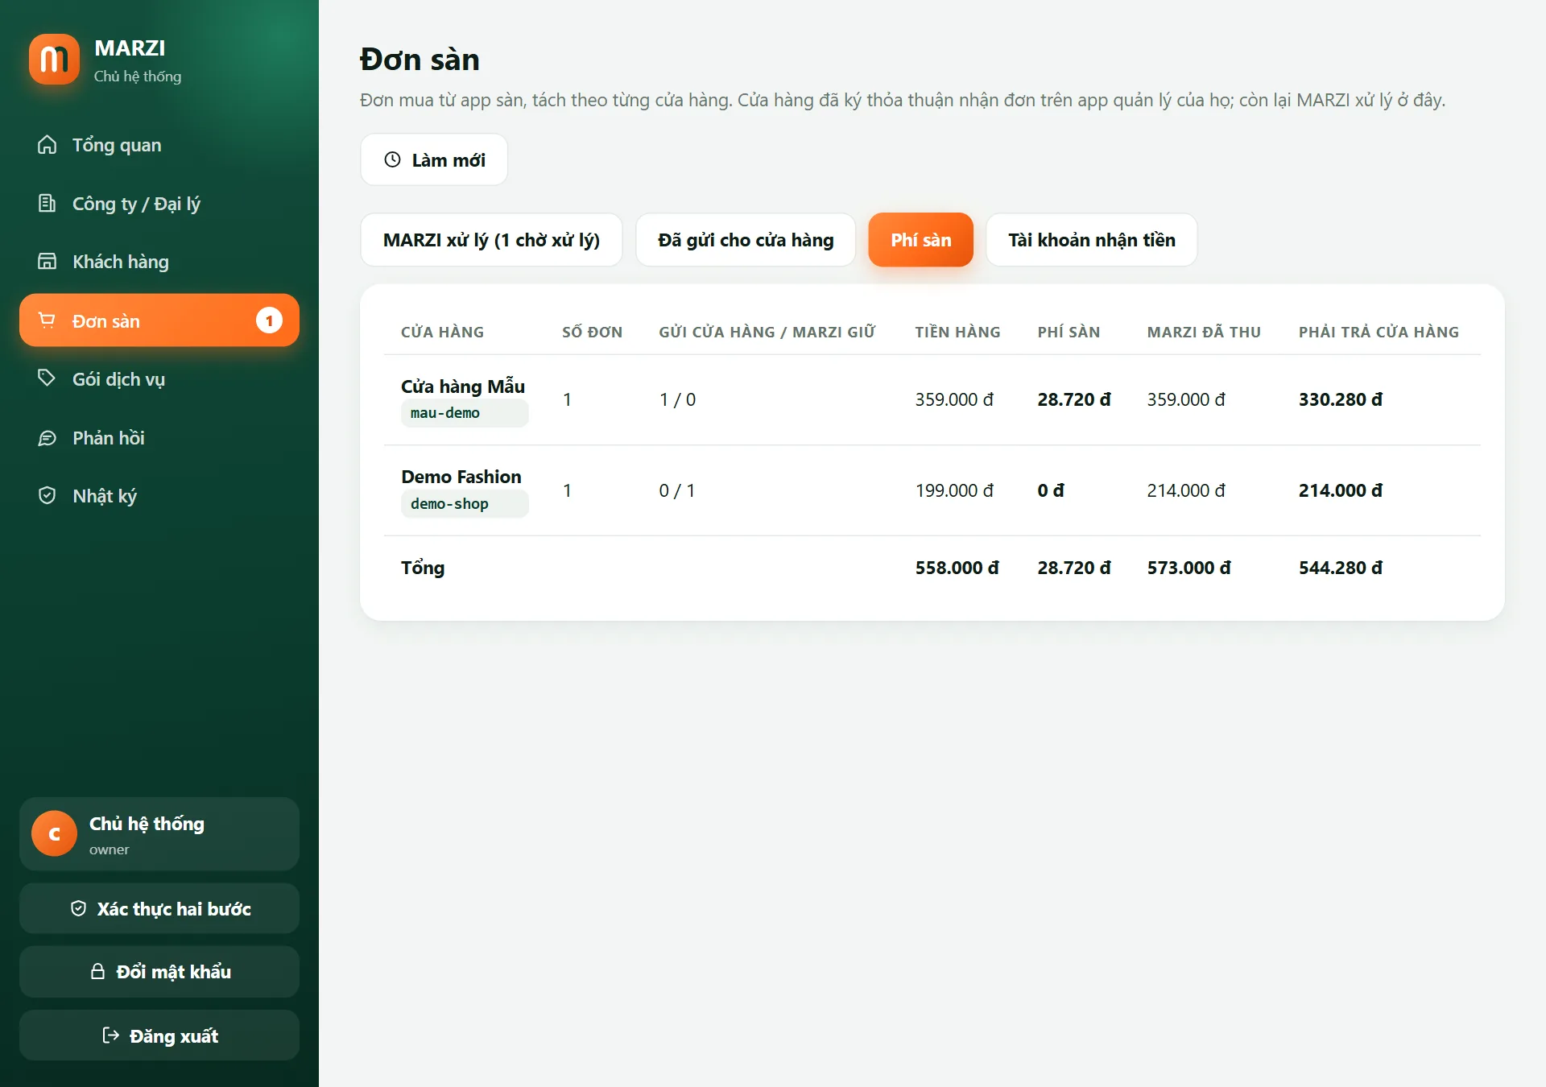Image resolution: width=1546 pixels, height=1087 pixels.
Task: Click the orange avatar of Chủ hệ thống
Action: coord(54,833)
